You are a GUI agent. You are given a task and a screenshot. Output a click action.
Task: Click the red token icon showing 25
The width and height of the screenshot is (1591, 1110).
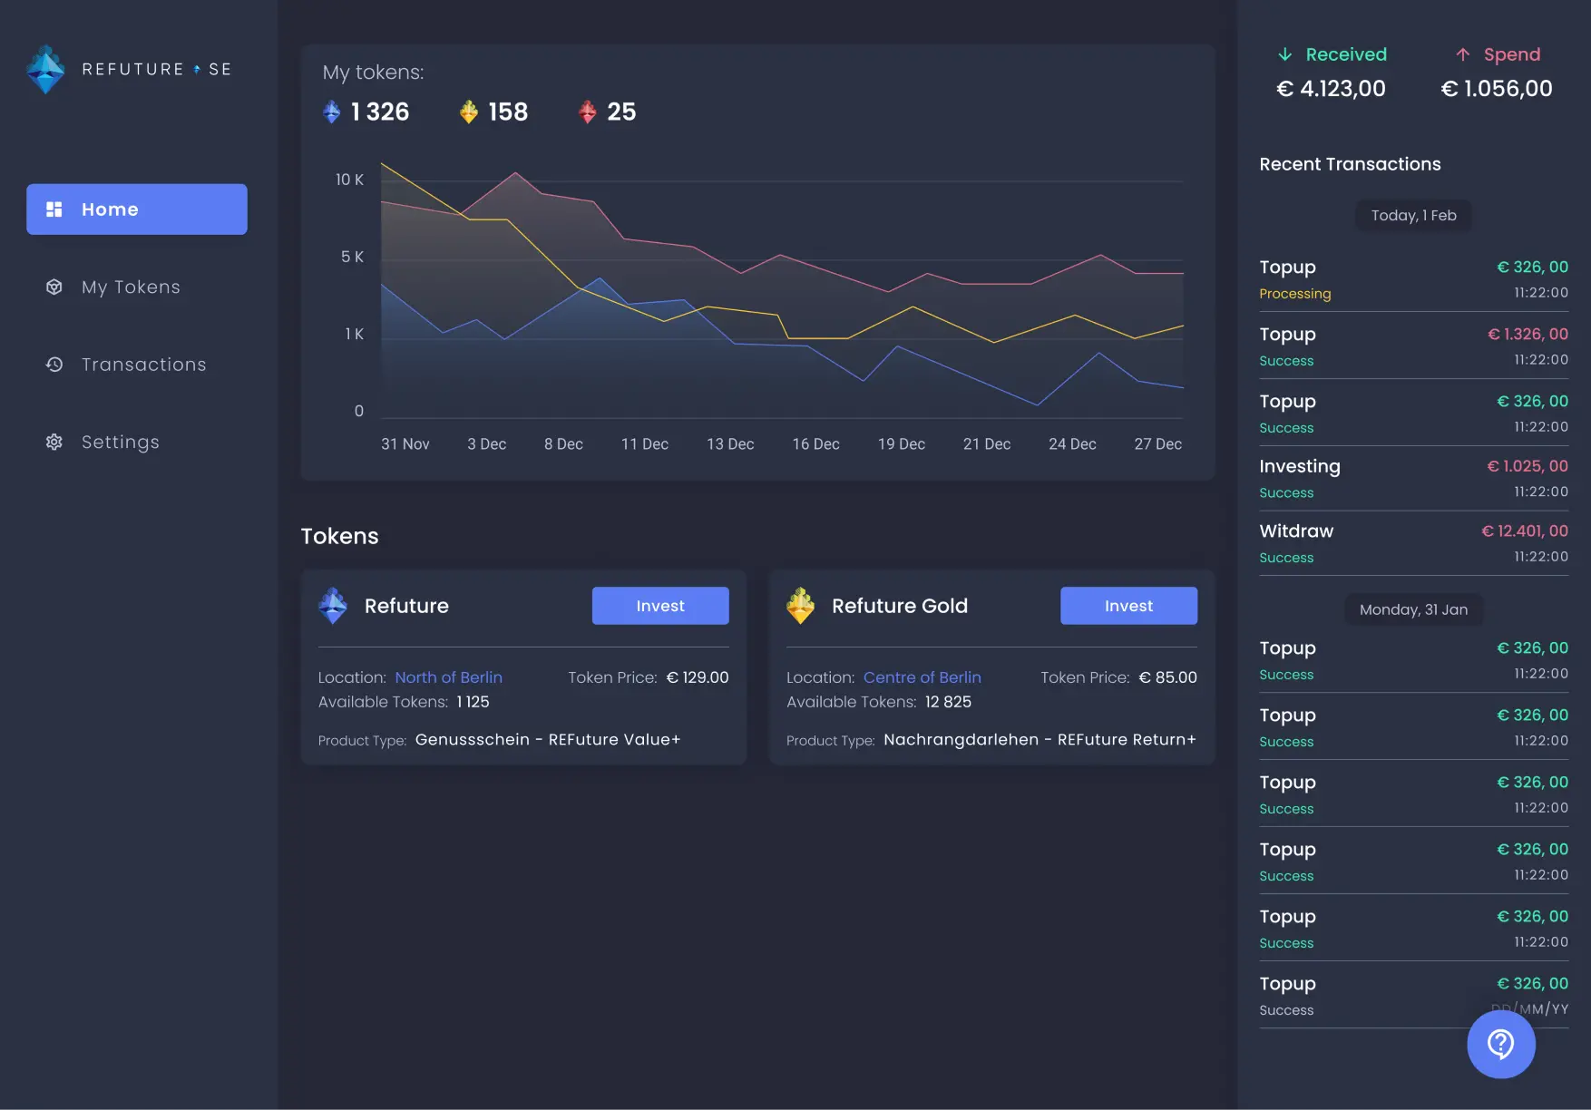(x=588, y=112)
